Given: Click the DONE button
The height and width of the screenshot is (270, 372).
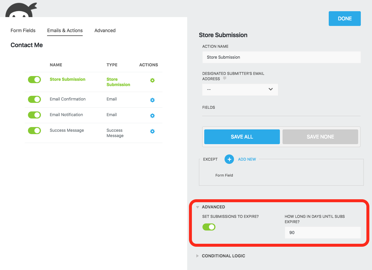Looking at the screenshot, I should point(345,18).
